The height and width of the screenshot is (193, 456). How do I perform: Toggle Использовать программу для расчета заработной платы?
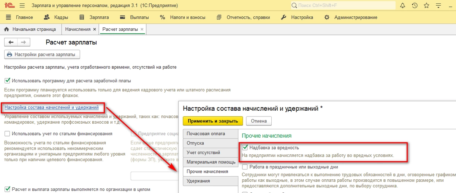[x=7, y=81]
